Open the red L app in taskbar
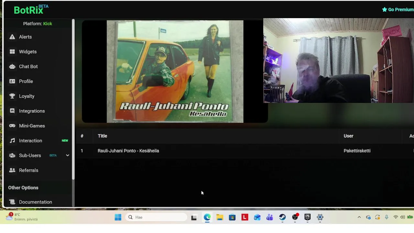This screenshot has height=233, width=414. click(245, 217)
